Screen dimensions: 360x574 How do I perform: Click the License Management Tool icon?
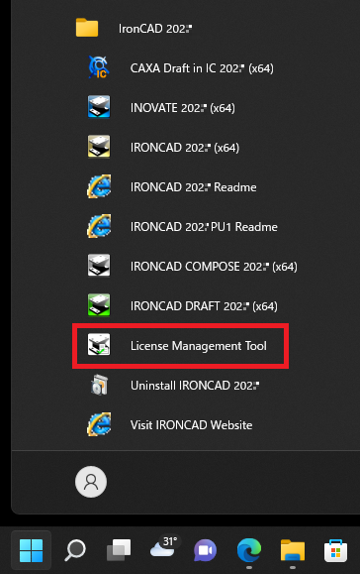(x=99, y=344)
